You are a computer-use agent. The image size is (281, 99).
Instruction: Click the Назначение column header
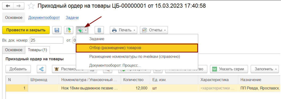pyautogui.click(x=259, y=80)
